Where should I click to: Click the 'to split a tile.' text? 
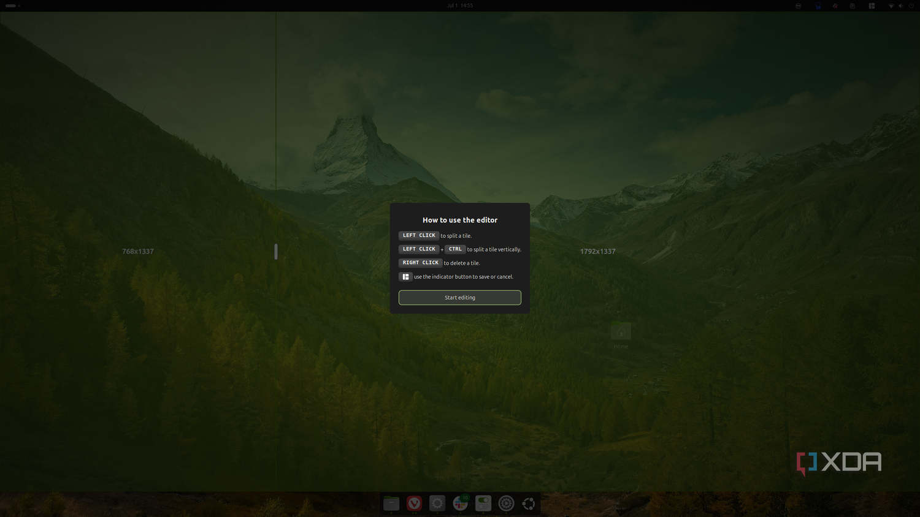[x=456, y=236]
